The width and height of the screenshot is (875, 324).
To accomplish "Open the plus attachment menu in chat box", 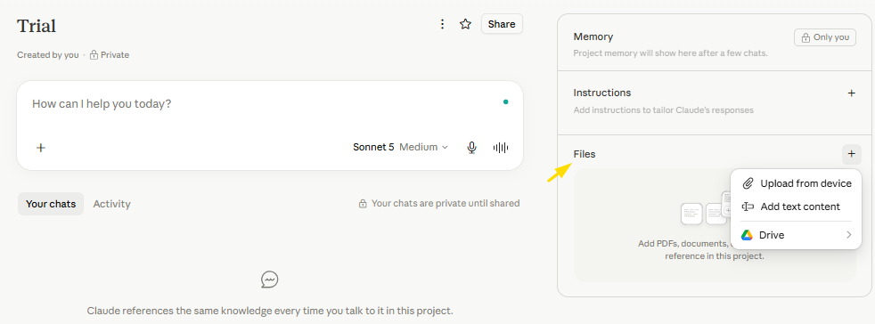I will [41, 147].
